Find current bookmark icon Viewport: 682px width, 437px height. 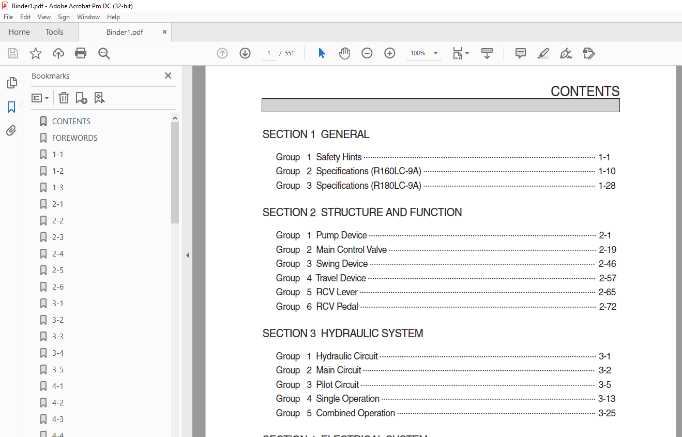99,98
